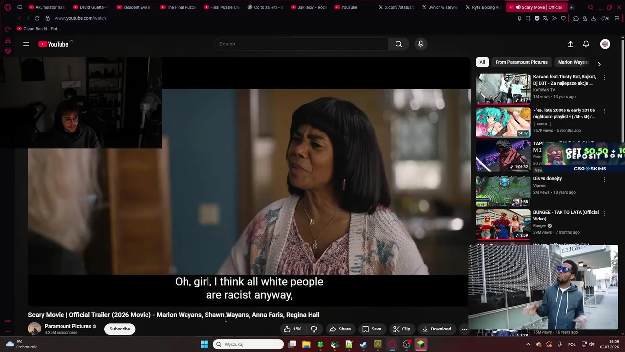
Task: Go back in browser history
Action: (19, 18)
